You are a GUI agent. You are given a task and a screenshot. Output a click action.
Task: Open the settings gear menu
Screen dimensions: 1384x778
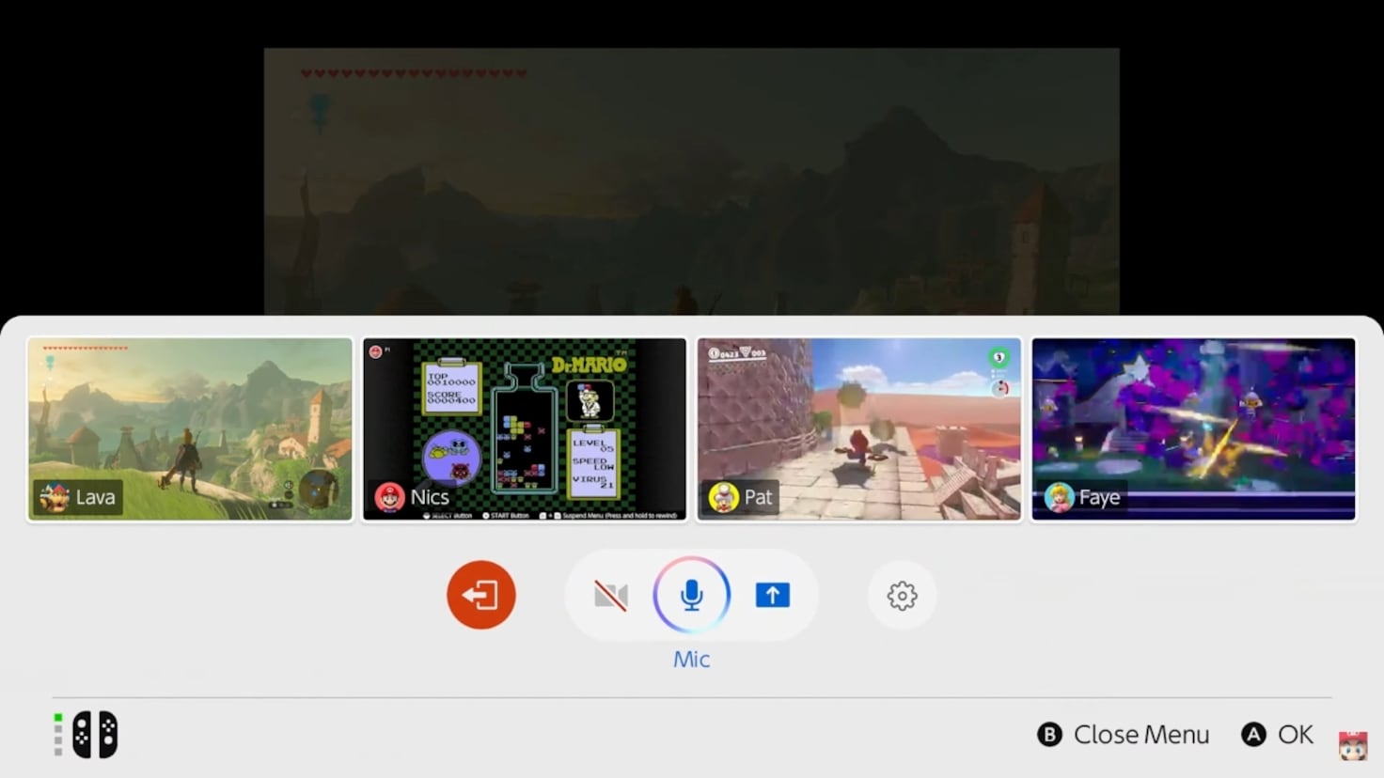(902, 595)
